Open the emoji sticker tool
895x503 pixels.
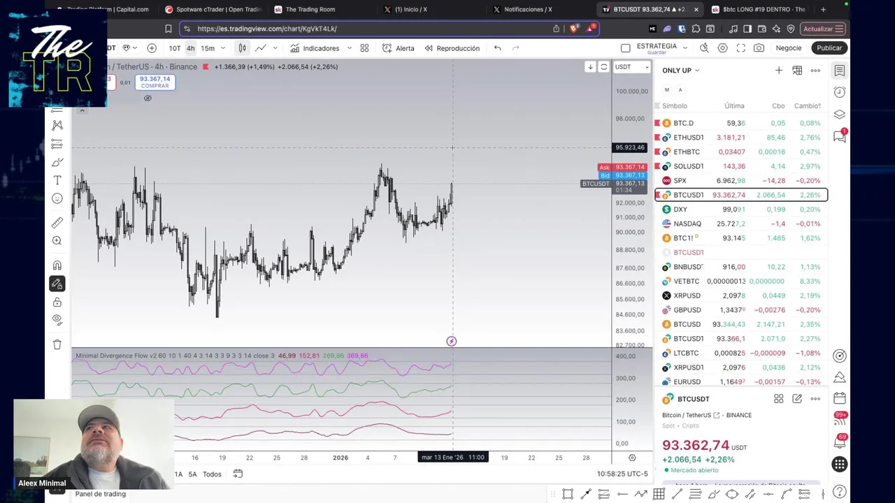click(x=57, y=198)
